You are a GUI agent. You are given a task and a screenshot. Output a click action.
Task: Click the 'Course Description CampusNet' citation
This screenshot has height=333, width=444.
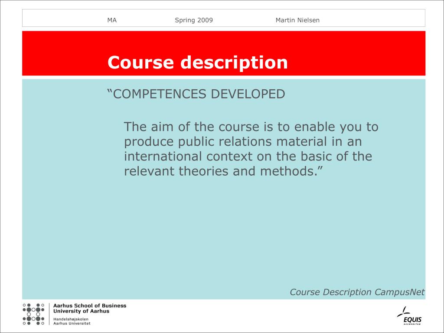[x=357, y=292]
